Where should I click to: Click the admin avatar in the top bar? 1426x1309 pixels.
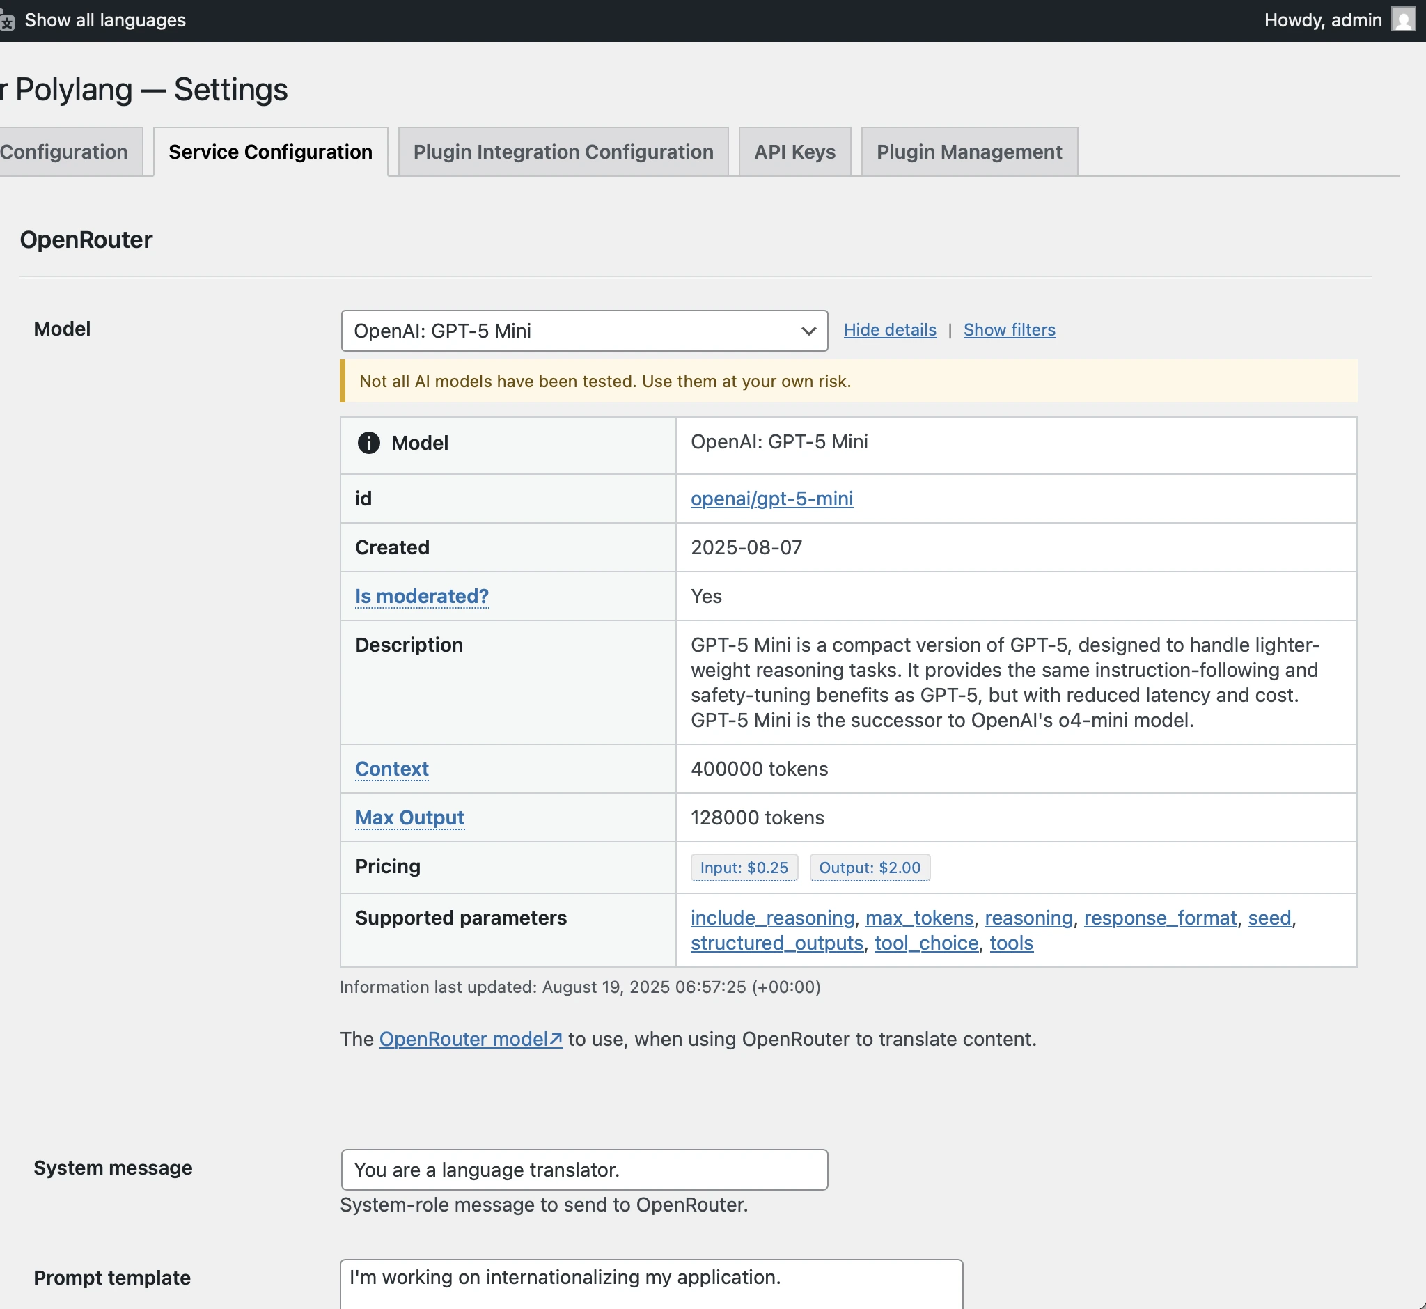click(1404, 19)
